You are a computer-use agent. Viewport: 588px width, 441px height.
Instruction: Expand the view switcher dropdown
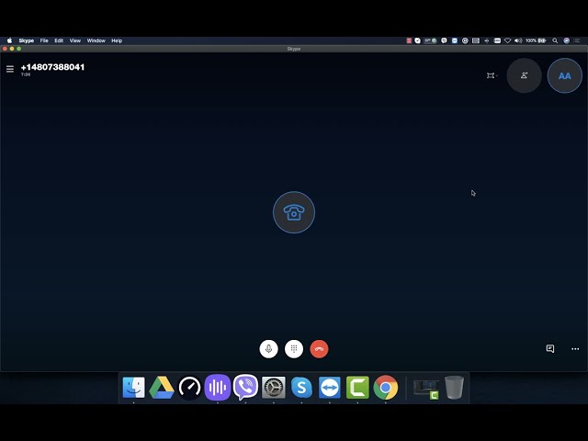coord(492,75)
